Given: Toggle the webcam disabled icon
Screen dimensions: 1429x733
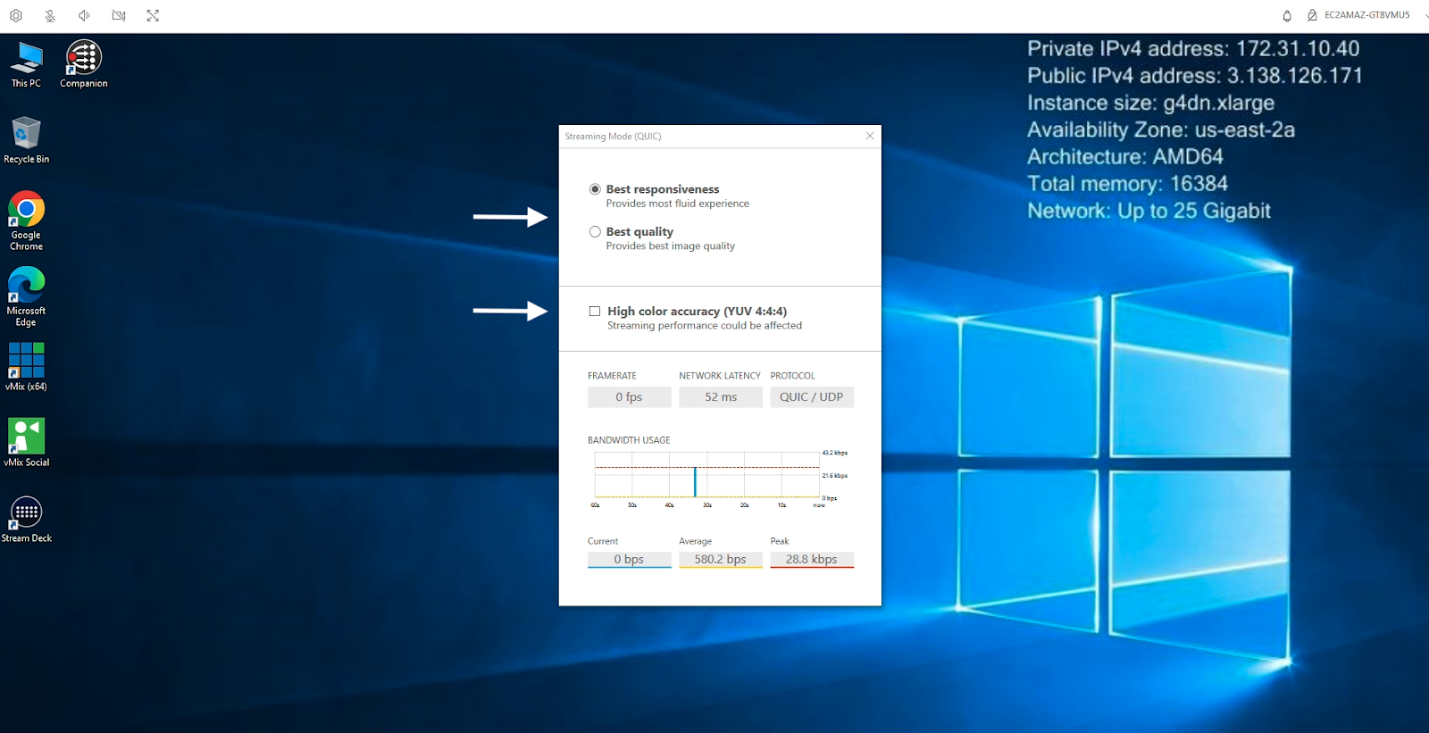Looking at the screenshot, I should click(x=119, y=15).
